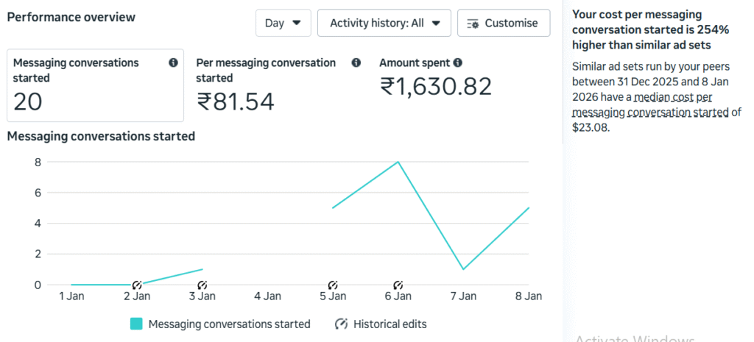Image resolution: width=754 pixels, height=342 pixels.
Task: Click the Customise button
Action: (x=503, y=23)
